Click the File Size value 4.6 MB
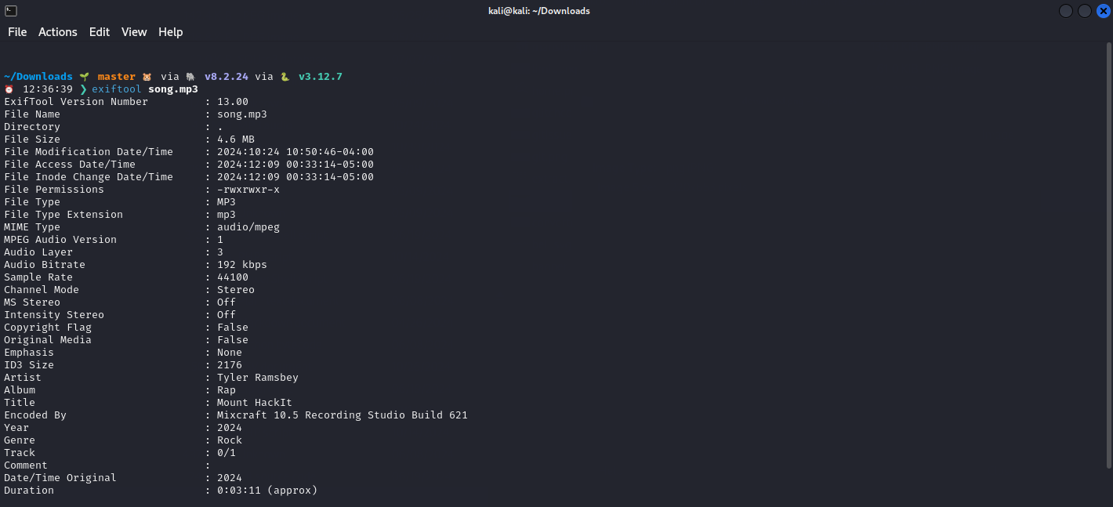Viewport: 1113px width, 507px height. (x=236, y=139)
